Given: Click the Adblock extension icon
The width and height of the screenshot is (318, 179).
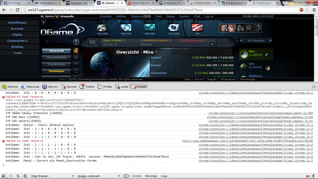Looking at the screenshot, I should pyautogui.click(x=301, y=10).
